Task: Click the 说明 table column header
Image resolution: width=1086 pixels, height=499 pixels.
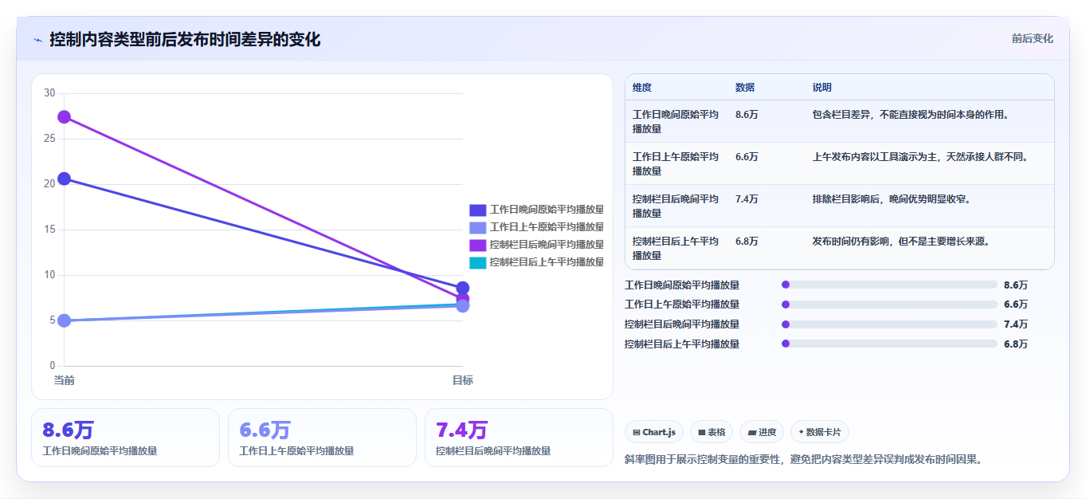Action: pyautogui.click(x=822, y=88)
